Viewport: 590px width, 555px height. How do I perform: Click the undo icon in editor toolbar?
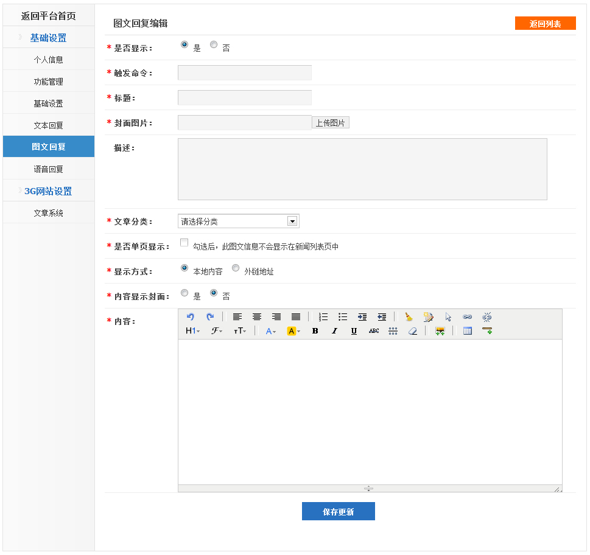click(191, 317)
